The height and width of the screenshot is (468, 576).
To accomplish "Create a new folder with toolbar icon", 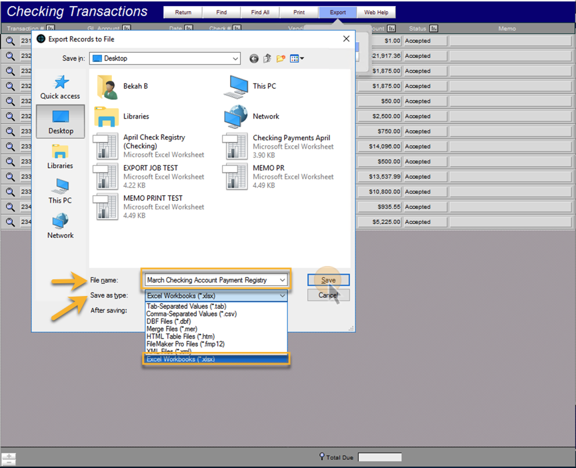I will (281, 59).
